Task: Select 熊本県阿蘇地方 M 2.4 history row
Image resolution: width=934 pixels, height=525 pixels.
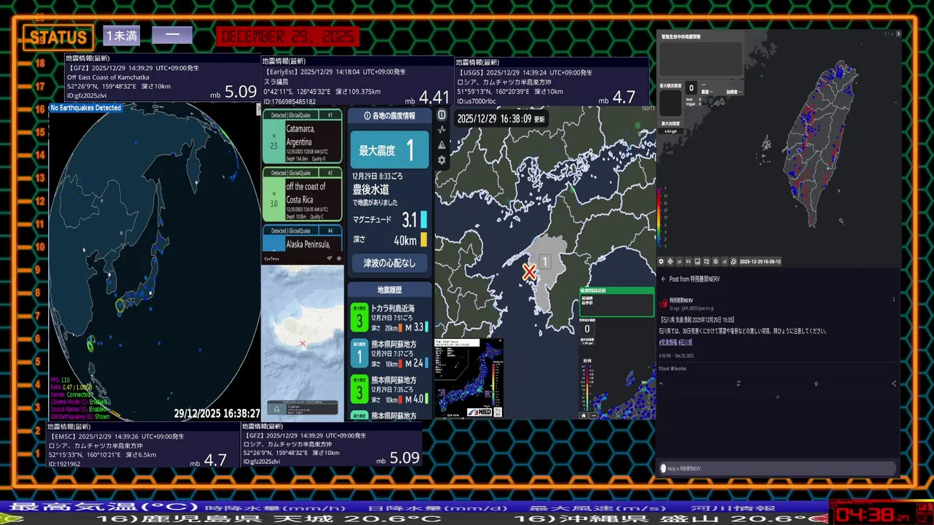Action: click(x=390, y=354)
